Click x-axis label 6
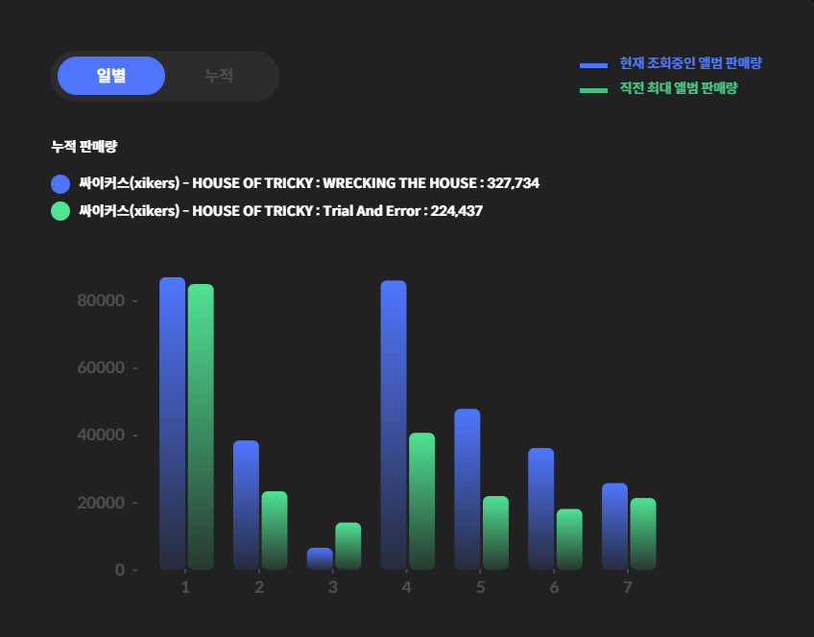Screen dimensions: 814x637 coord(554,587)
